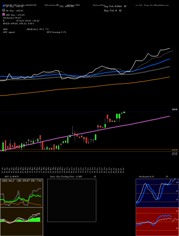Click the white 50 Day legend swatch

(x=4, y=10)
